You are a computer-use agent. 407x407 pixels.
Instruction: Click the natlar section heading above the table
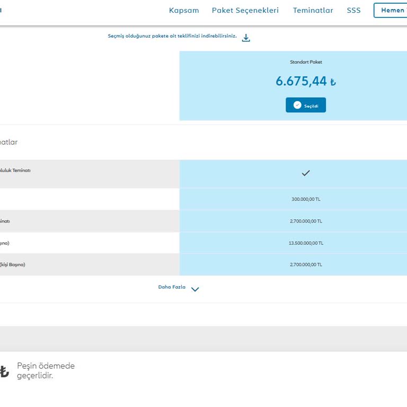click(9, 142)
